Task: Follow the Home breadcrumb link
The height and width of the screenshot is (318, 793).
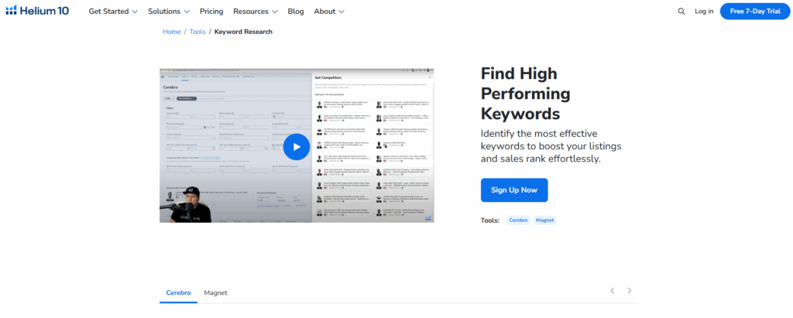Action: point(171,32)
